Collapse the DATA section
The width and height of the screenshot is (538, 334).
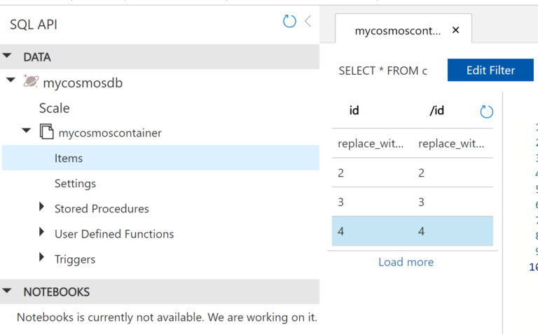click(x=7, y=55)
